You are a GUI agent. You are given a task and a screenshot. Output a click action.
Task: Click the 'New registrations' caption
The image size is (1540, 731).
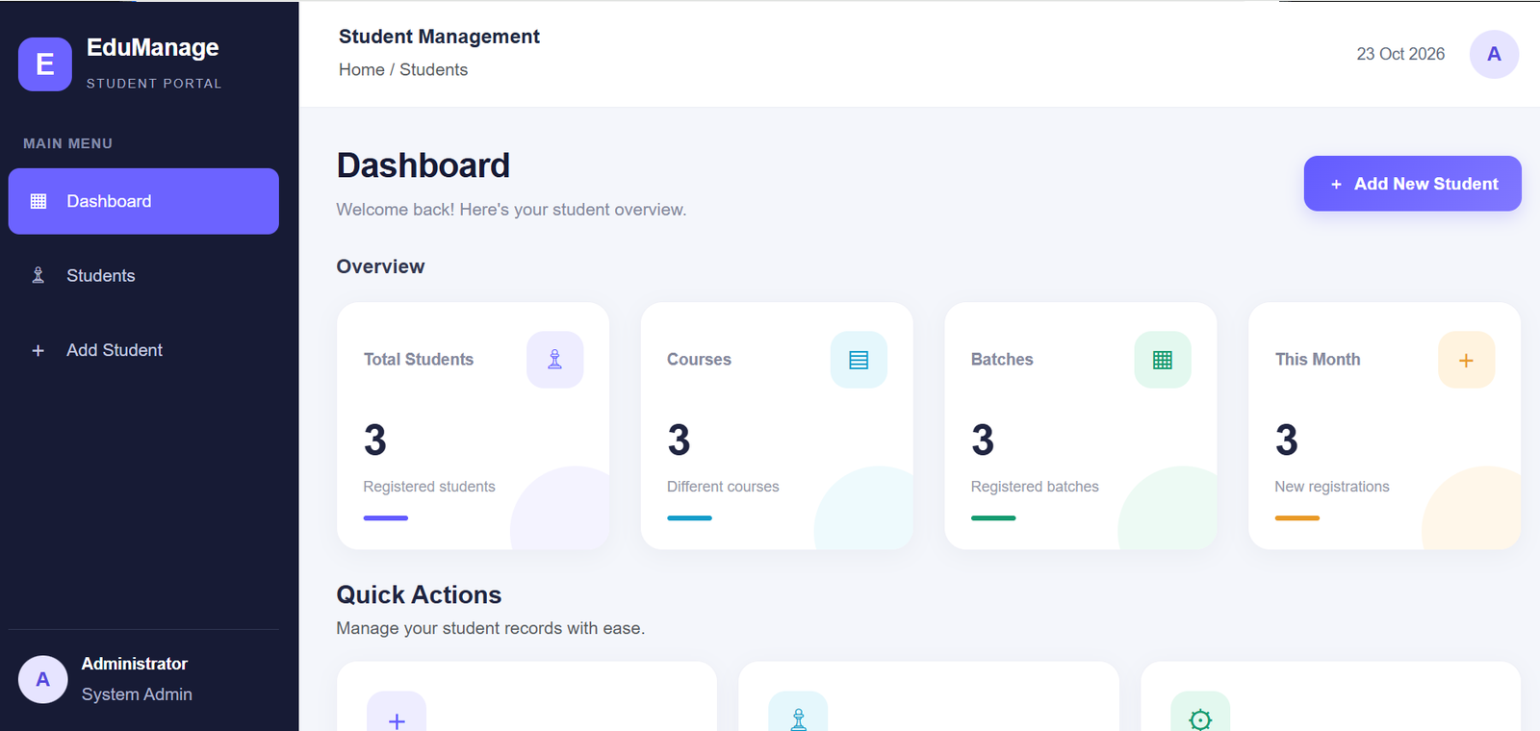click(x=1332, y=487)
